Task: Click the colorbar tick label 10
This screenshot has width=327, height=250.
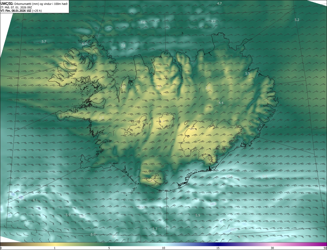Action: [163, 248]
